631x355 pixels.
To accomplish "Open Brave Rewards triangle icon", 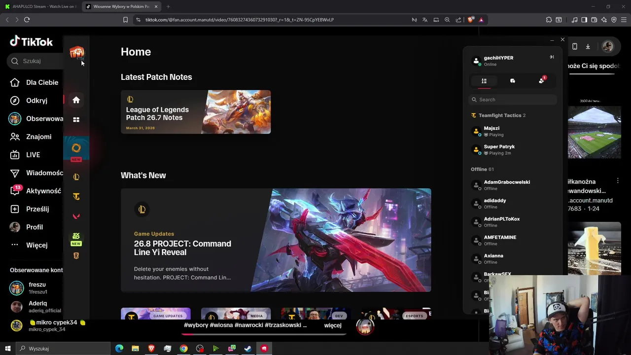I will [481, 20].
